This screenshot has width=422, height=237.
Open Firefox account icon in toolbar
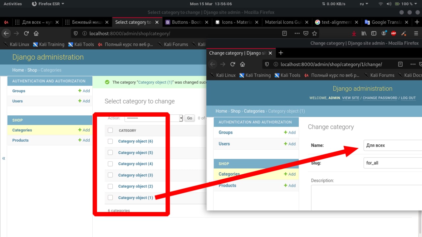click(x=384, y=33)
